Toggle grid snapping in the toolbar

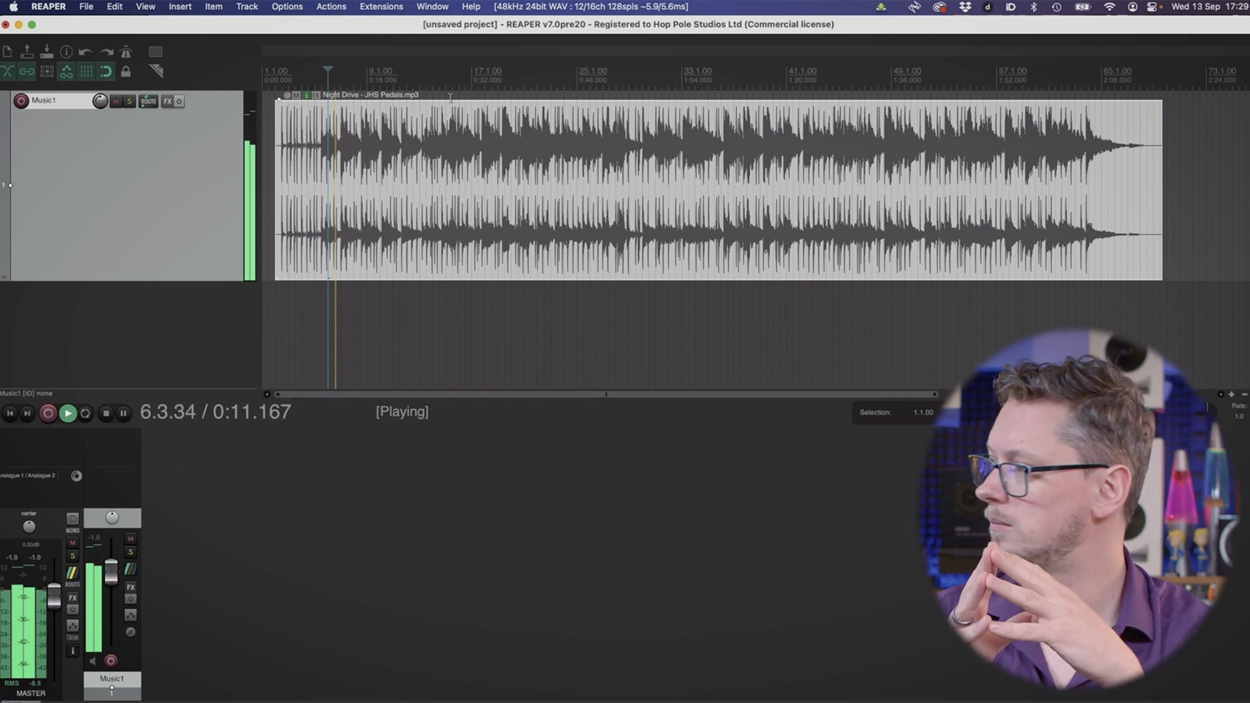106,72
